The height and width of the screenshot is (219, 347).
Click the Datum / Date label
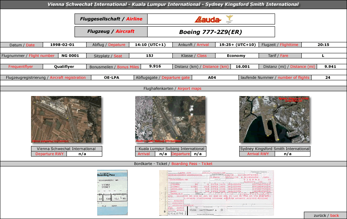(22, 45)
